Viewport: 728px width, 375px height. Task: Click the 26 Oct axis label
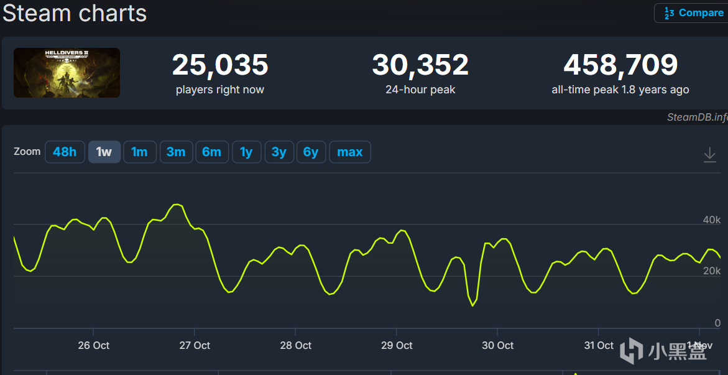94,345
